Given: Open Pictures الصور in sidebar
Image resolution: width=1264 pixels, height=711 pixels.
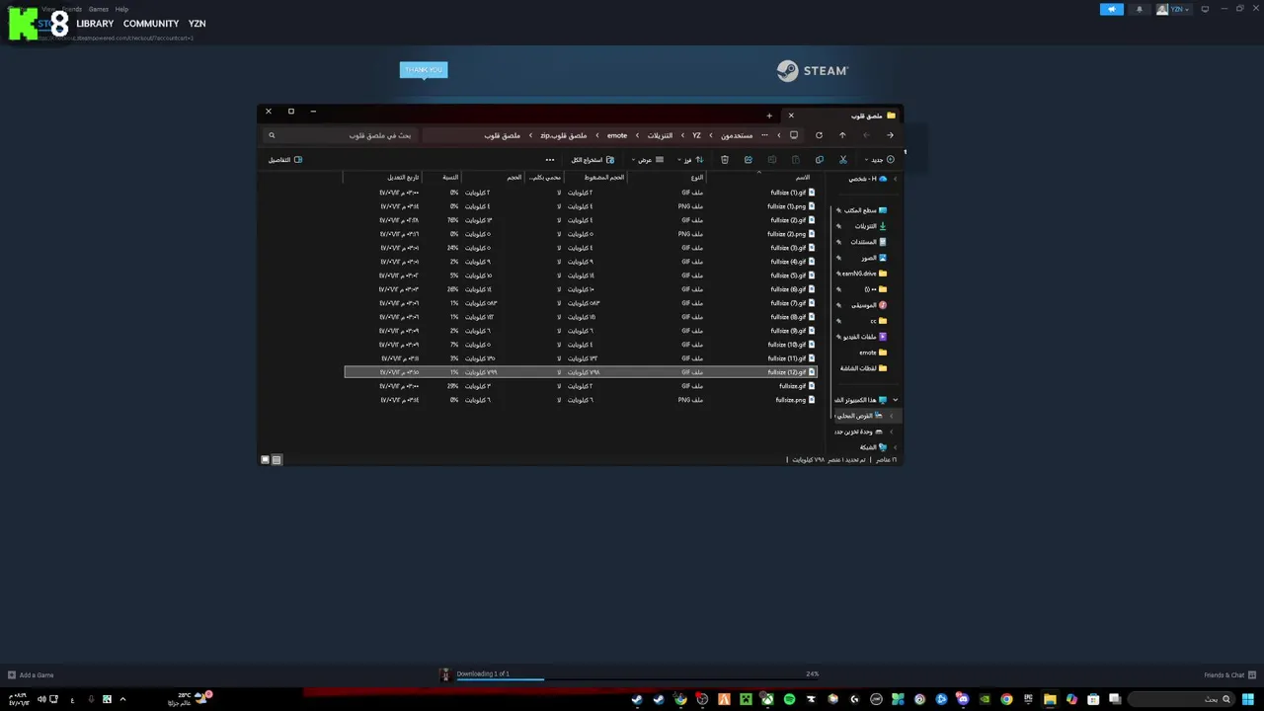Looking at the screenshot, I should pos(875,258).
